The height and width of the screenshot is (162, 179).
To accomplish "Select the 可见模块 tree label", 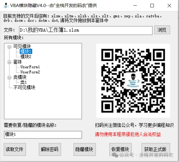I will tap(22, 46).
